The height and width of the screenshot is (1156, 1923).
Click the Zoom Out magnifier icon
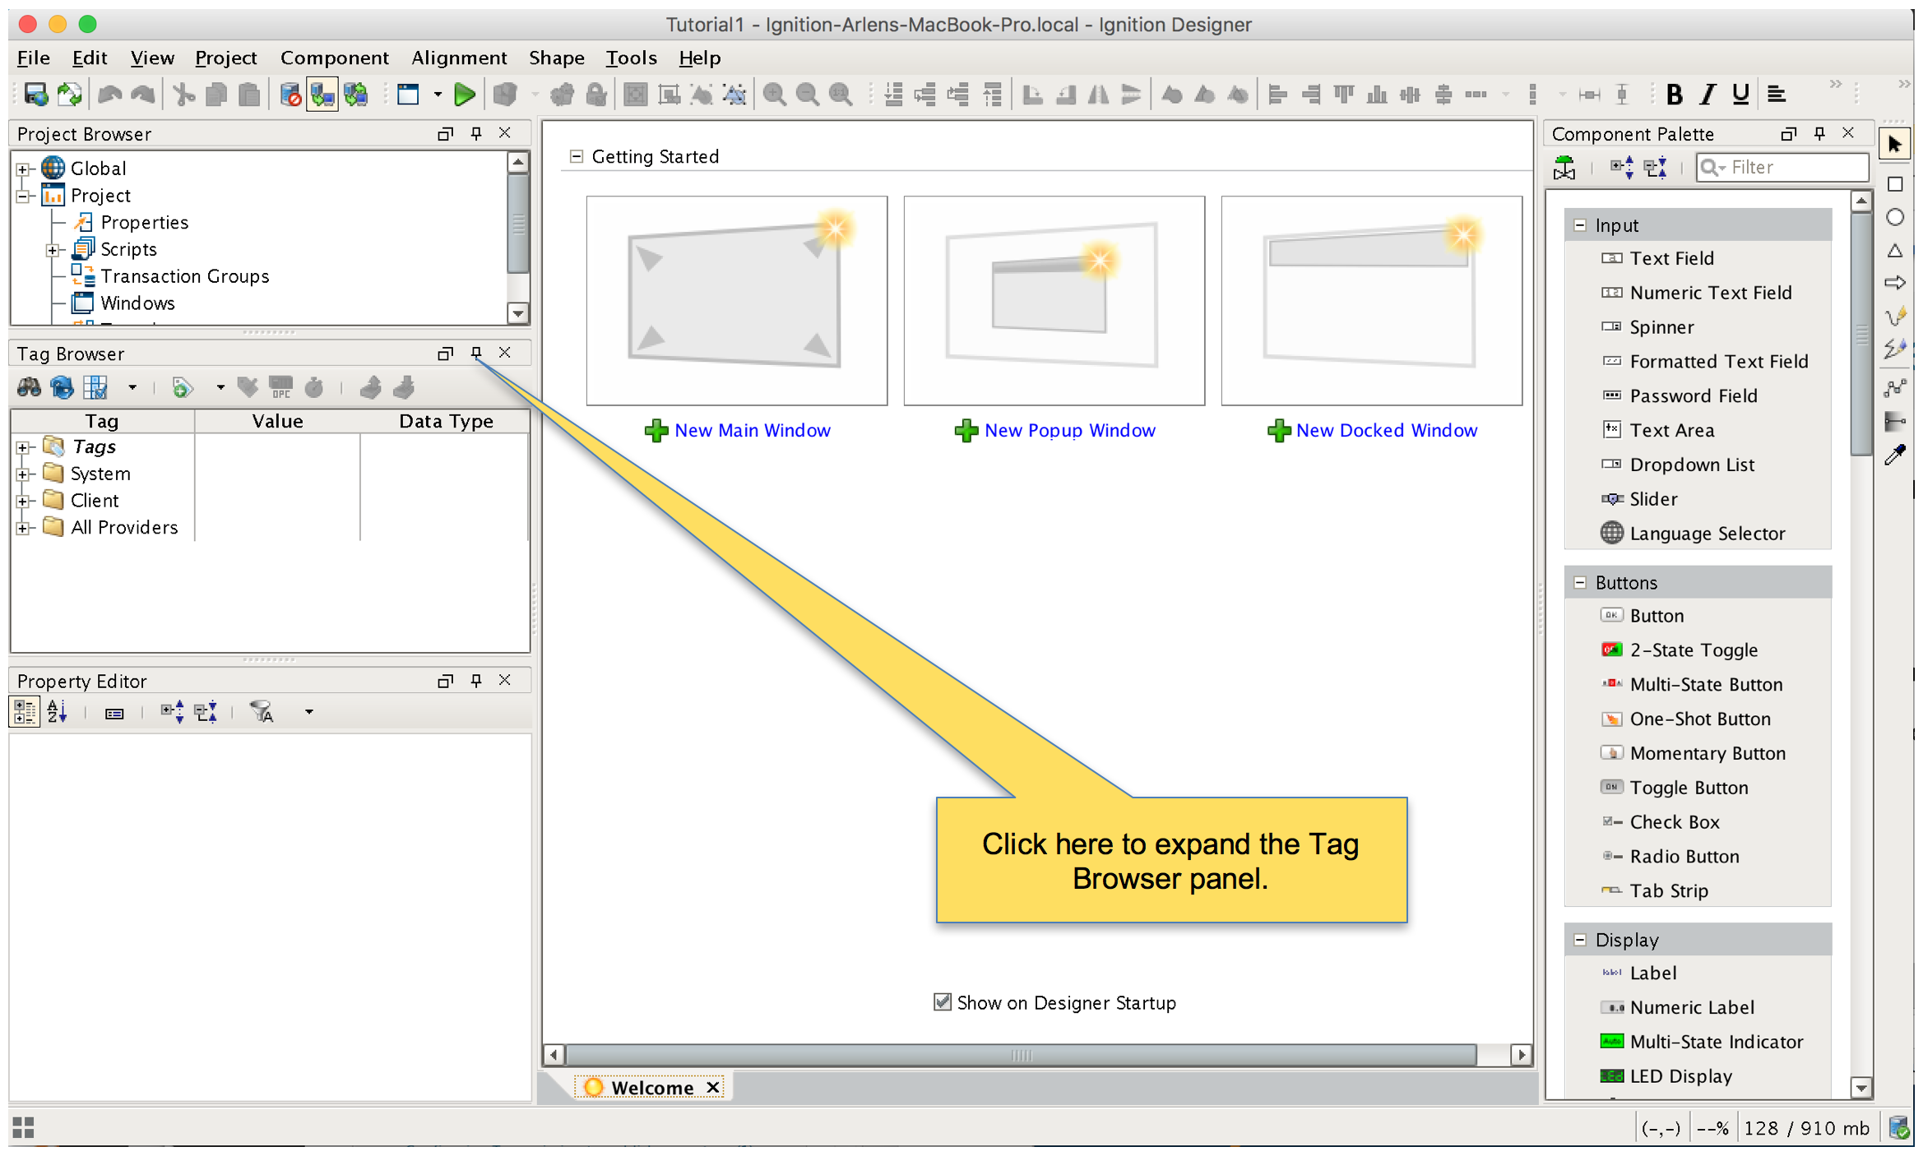click(807, 95)
